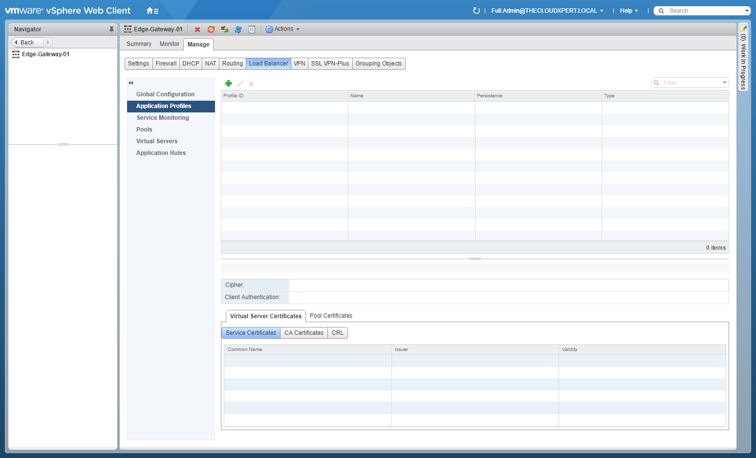Expand the Full.Admin user account menu

click(x=547, y=11)
